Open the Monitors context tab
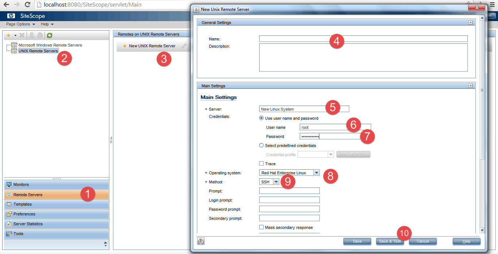Image resolution: width=498 pixels, height=254 pixels. pyautogui.click(x=57, y=184)
